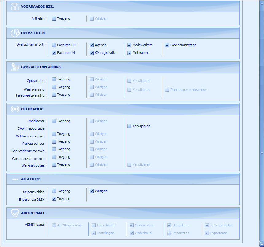Click the Meldkamer signal icon
This screenshot has height=247, width=264.
click(x=15, y=109)
